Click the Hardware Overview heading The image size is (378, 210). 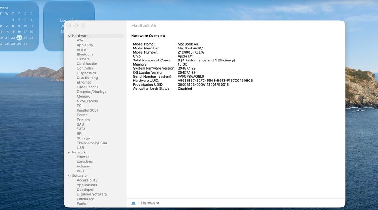point(149,36)
